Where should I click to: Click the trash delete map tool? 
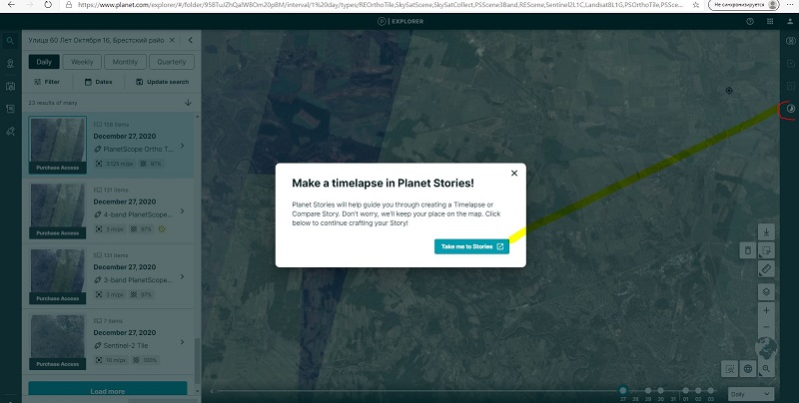click(747, 250)
